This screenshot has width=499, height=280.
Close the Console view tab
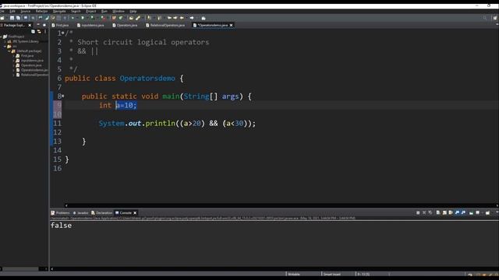coord(135,212)
